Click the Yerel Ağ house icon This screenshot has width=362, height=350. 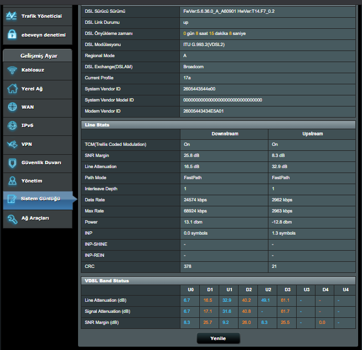[12, 89]
